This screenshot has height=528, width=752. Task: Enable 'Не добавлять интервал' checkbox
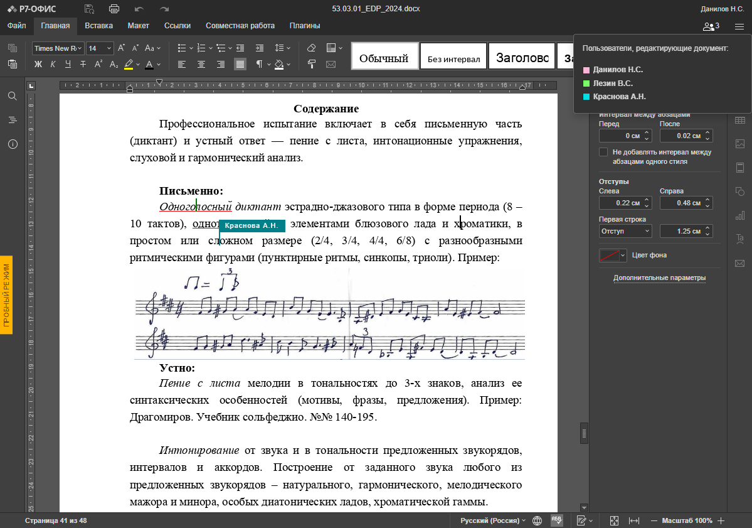pyautogui.click(x=603, y=152)
